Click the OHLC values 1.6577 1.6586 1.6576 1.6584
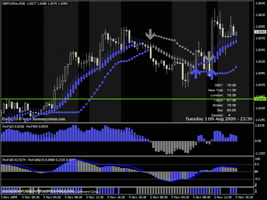 coord(47,3)
